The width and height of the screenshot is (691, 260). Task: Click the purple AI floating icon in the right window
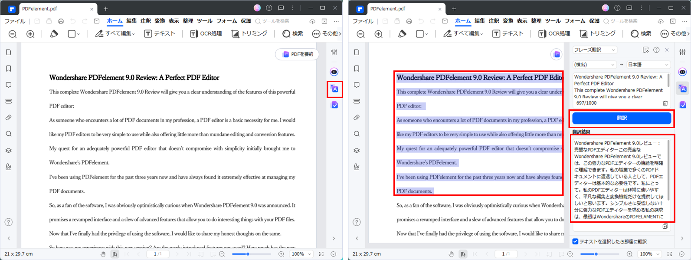coord(557,54)
